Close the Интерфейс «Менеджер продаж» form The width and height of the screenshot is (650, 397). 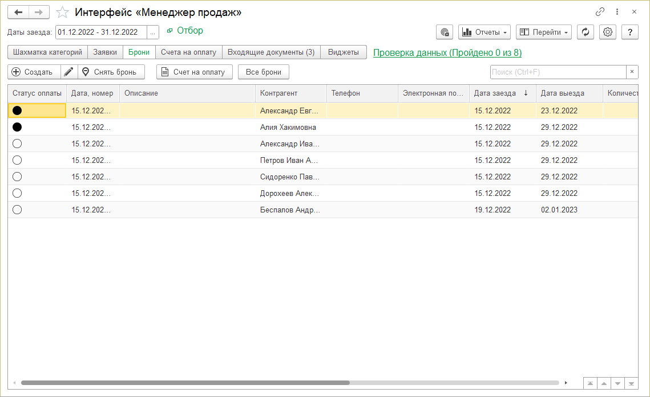pyautogui.click(x=634, y=11)
